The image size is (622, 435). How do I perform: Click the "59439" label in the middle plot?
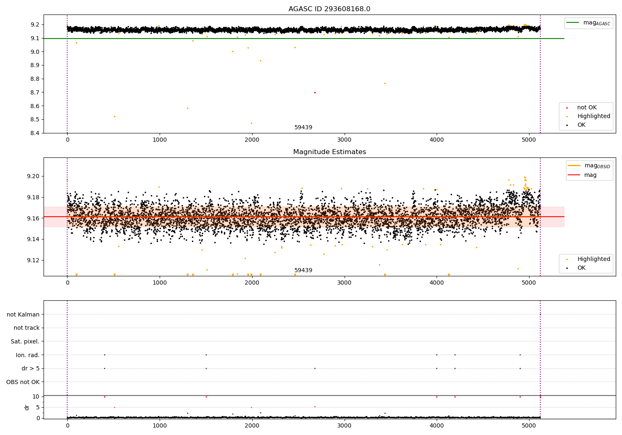[303, 271]
